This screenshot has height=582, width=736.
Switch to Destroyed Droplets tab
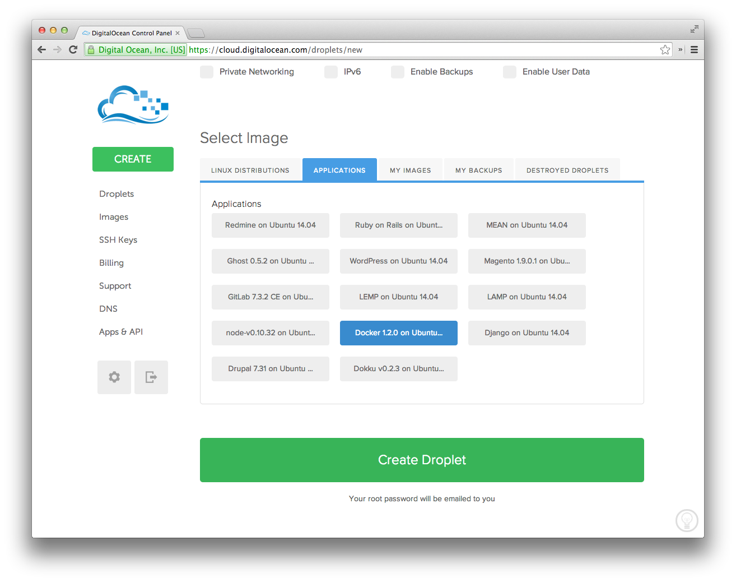point(567,170)
